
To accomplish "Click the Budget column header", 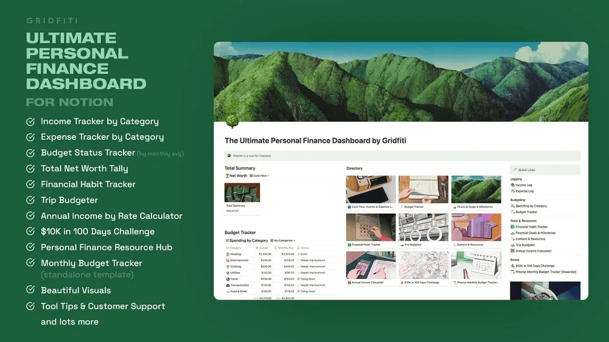I will tap(262, 248).
